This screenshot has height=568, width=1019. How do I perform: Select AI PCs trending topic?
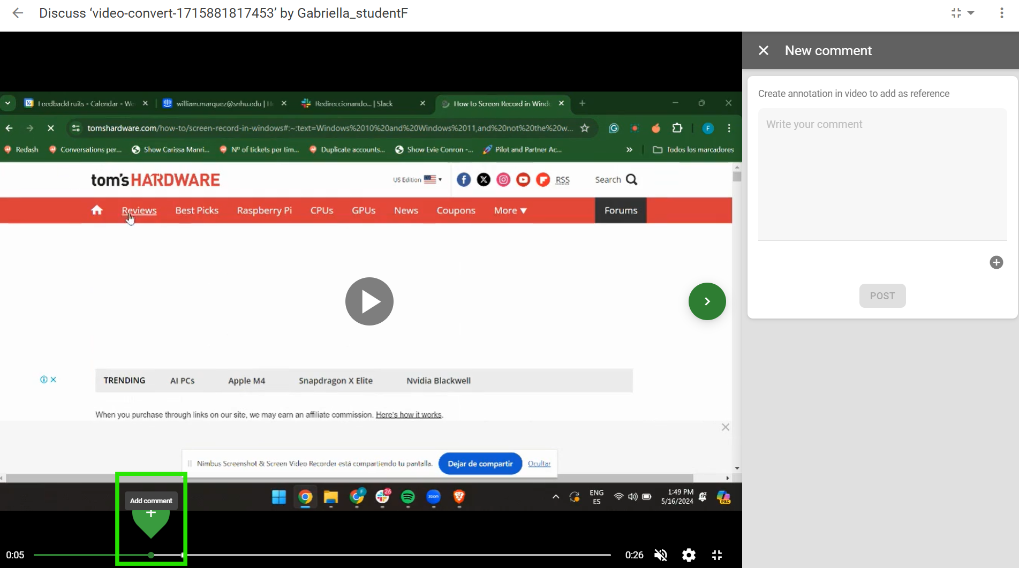point(182,381)
